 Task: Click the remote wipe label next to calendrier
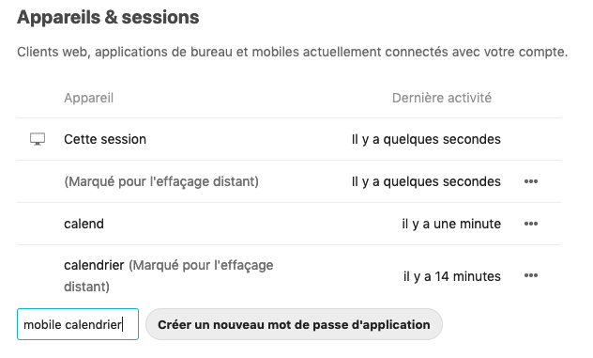tap(169, 275)
